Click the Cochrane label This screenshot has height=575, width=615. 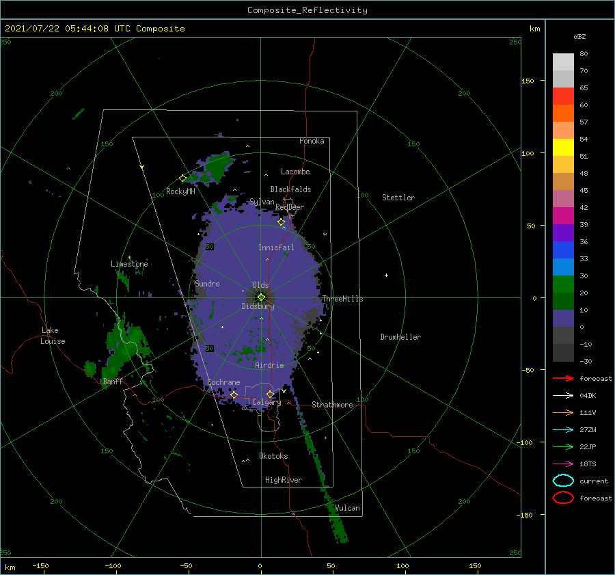(x=223, y=382)
